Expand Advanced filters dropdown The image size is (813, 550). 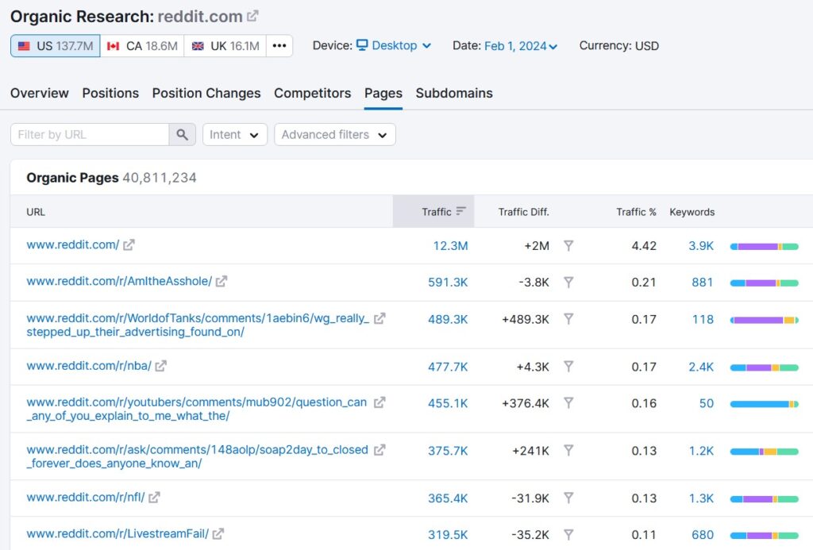[x=335, y=135]
